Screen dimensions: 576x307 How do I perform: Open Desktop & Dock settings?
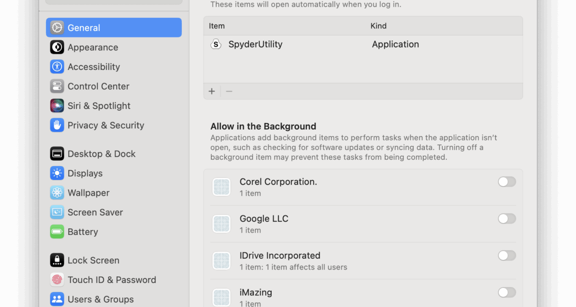click(114, 153)
